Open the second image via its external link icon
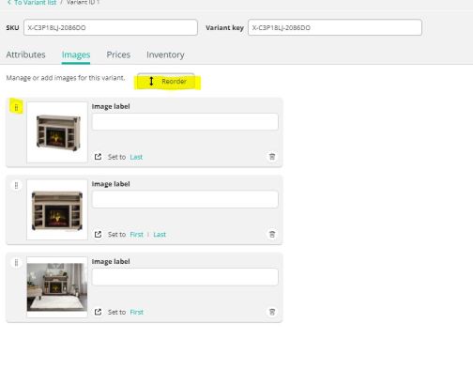473x370 pixels. (x=98, y=234)
